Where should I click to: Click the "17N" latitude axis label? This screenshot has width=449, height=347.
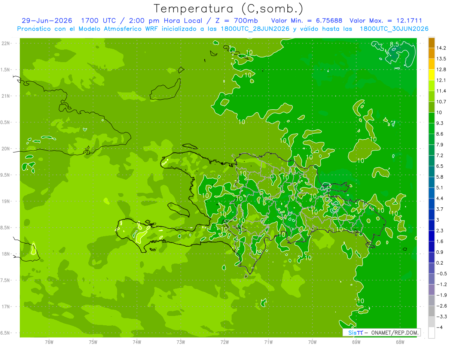6,307
